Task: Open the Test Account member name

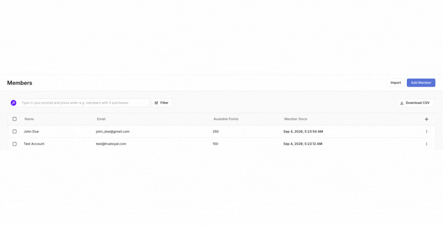Action: (34, 144)
